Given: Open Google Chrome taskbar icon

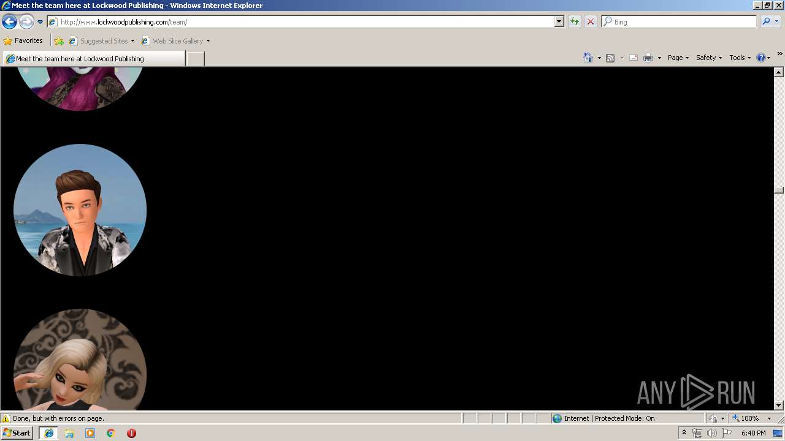Looking at the screenshot, I should [111, 433].
